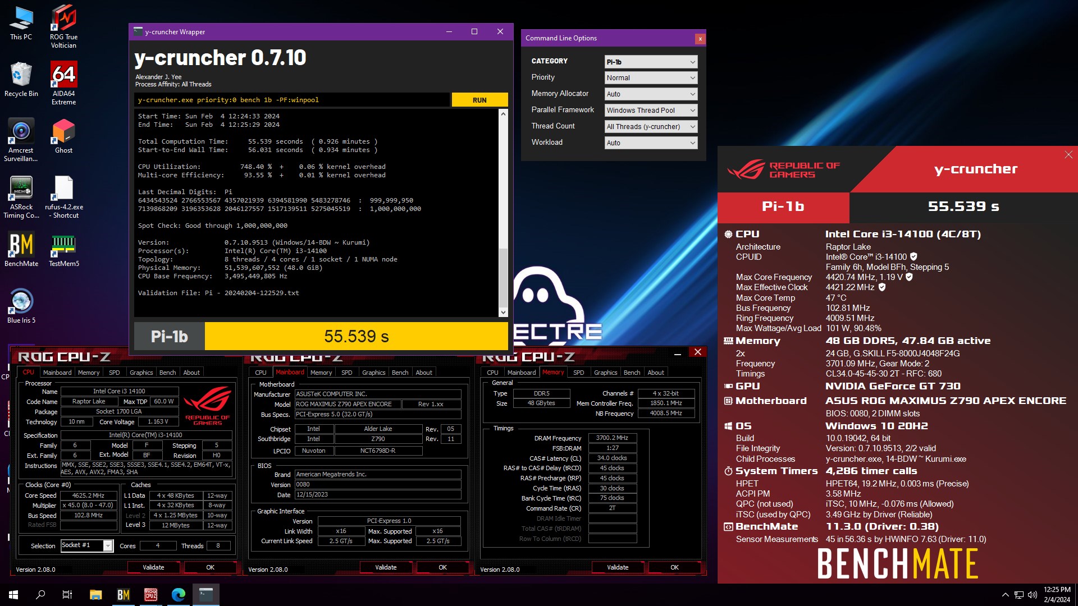Switch to BenchMate in taskbar
1078x606 pixels.
pyautogui.click(x=123, y=595)
